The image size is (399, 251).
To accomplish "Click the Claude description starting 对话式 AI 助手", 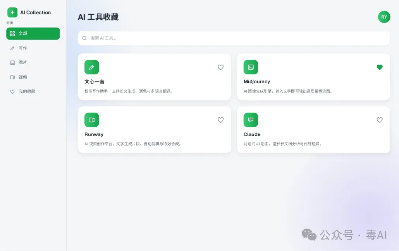I will click(x=283, y=144).
